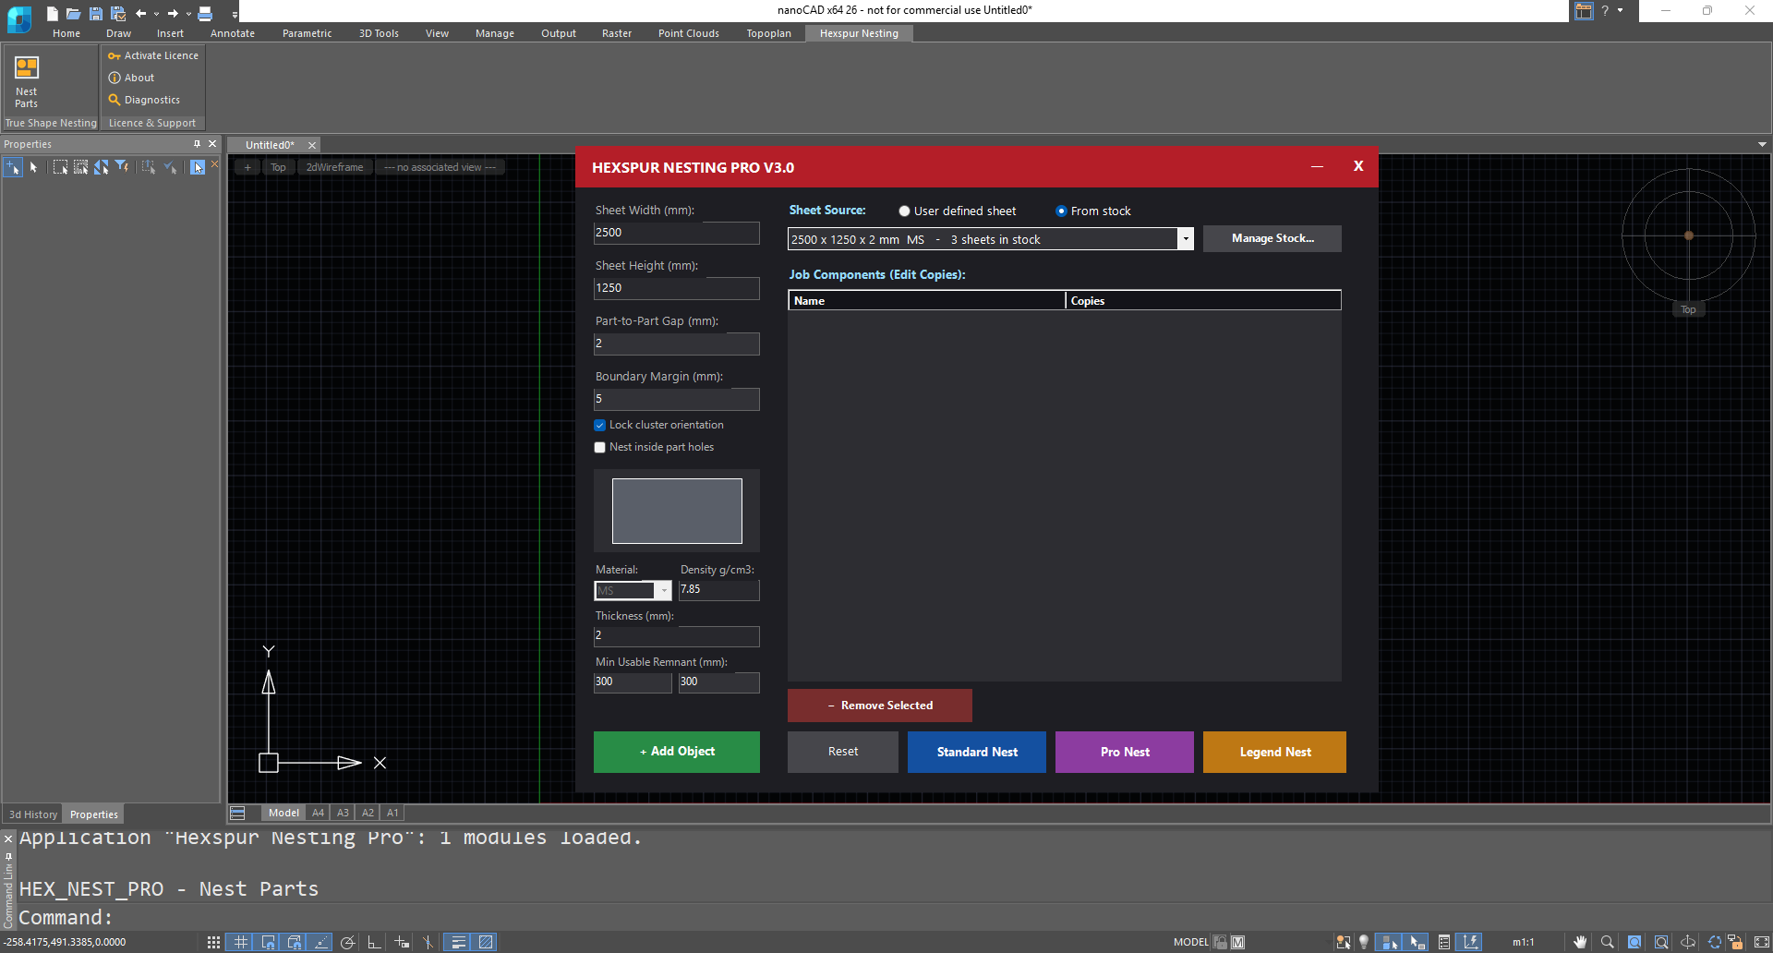
Task: Click the Sheet Width input field
Action: [x=677, y=233]
